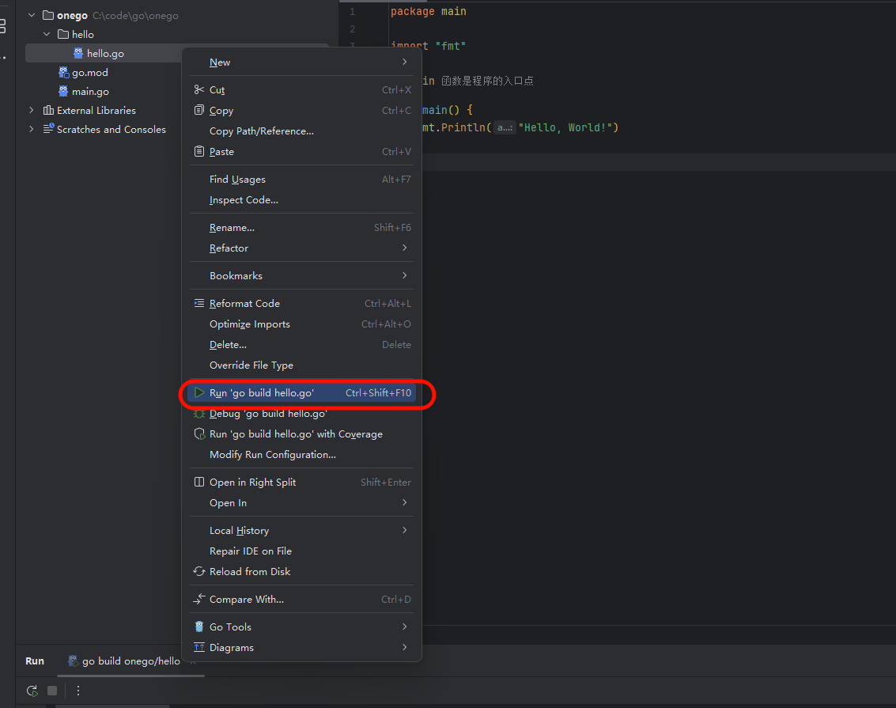Expand the External Libraries node

[32, 110]
